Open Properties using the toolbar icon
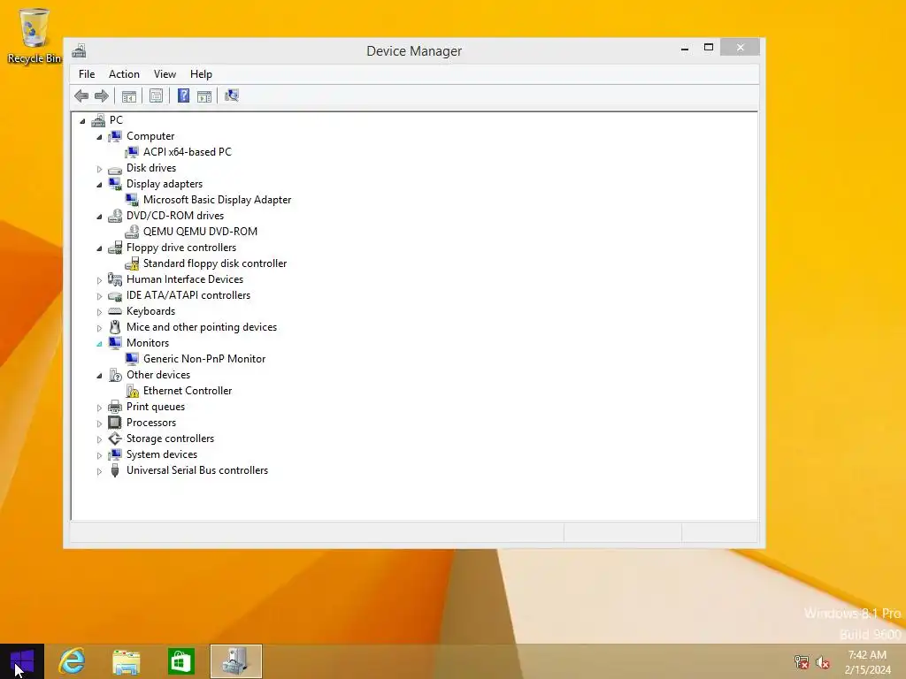 (x=156, y=95)
